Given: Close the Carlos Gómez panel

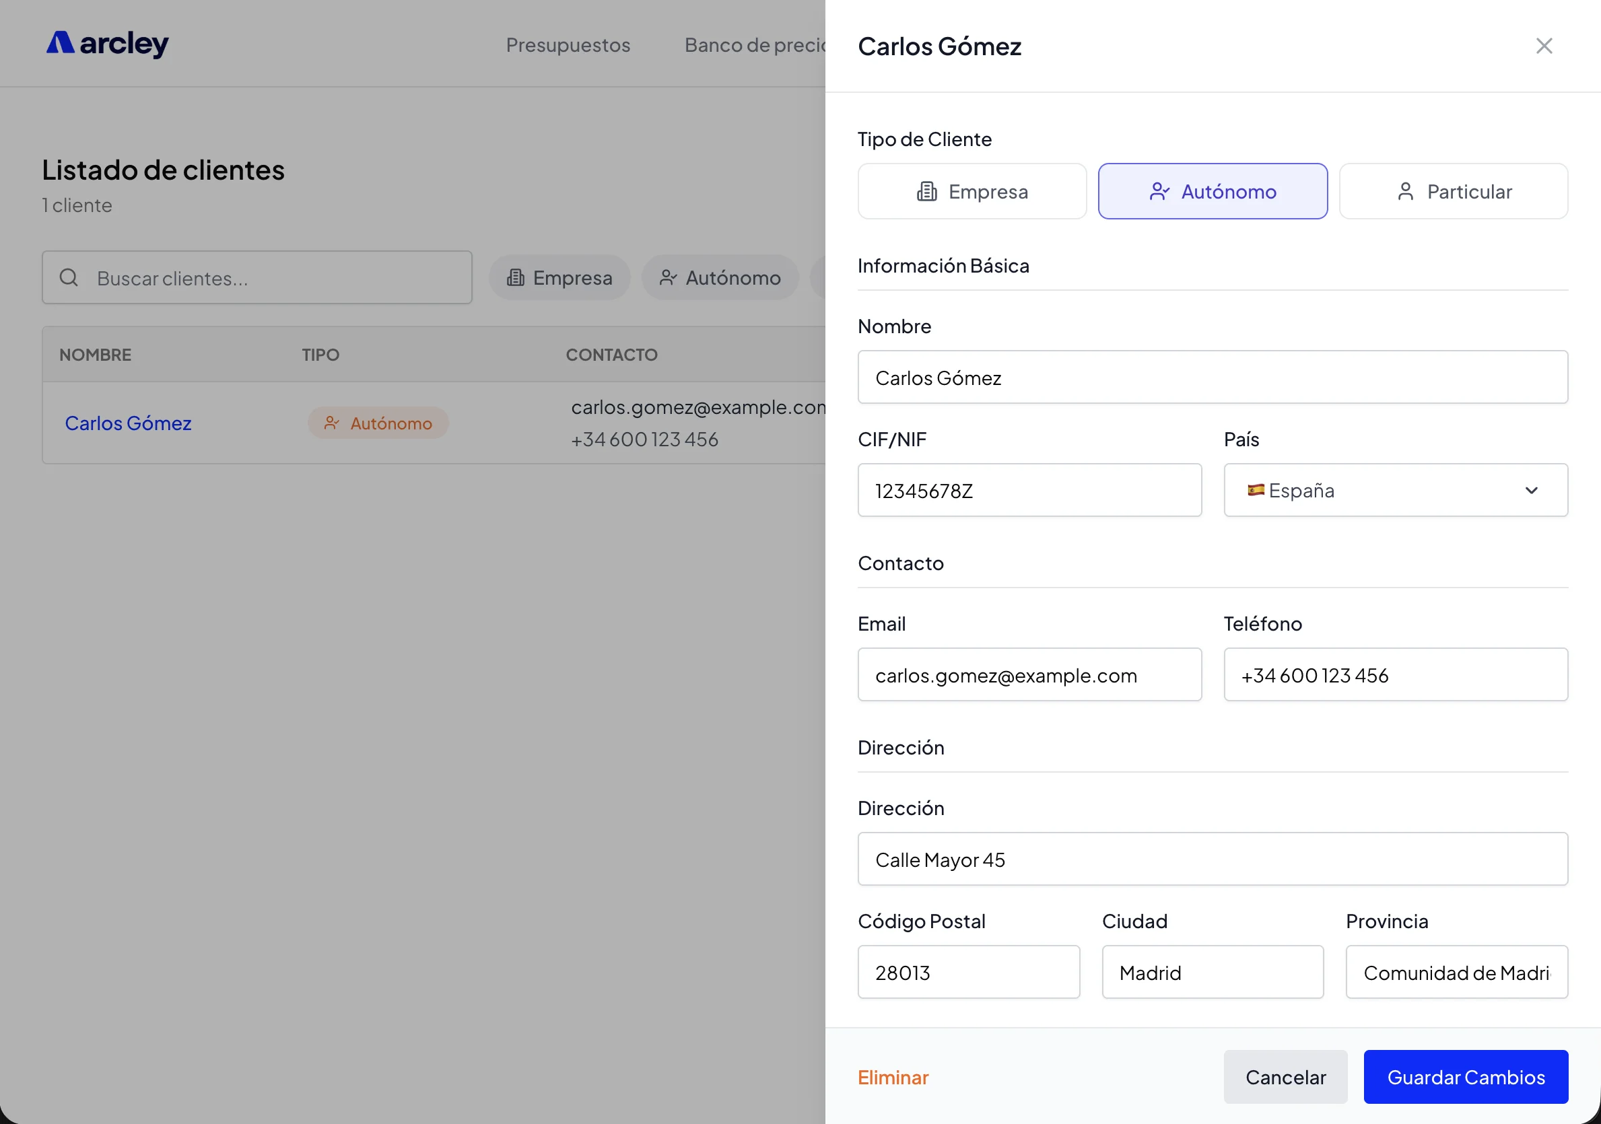Looking at the screenshot, I should tap(1544, 46).
